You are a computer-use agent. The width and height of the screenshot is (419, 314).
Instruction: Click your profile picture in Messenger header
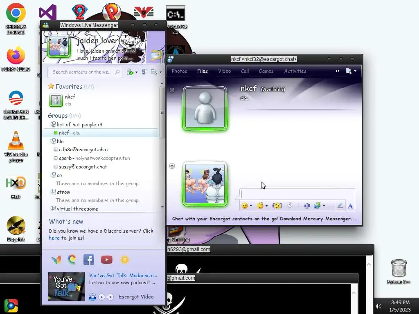tap(59, 46)
